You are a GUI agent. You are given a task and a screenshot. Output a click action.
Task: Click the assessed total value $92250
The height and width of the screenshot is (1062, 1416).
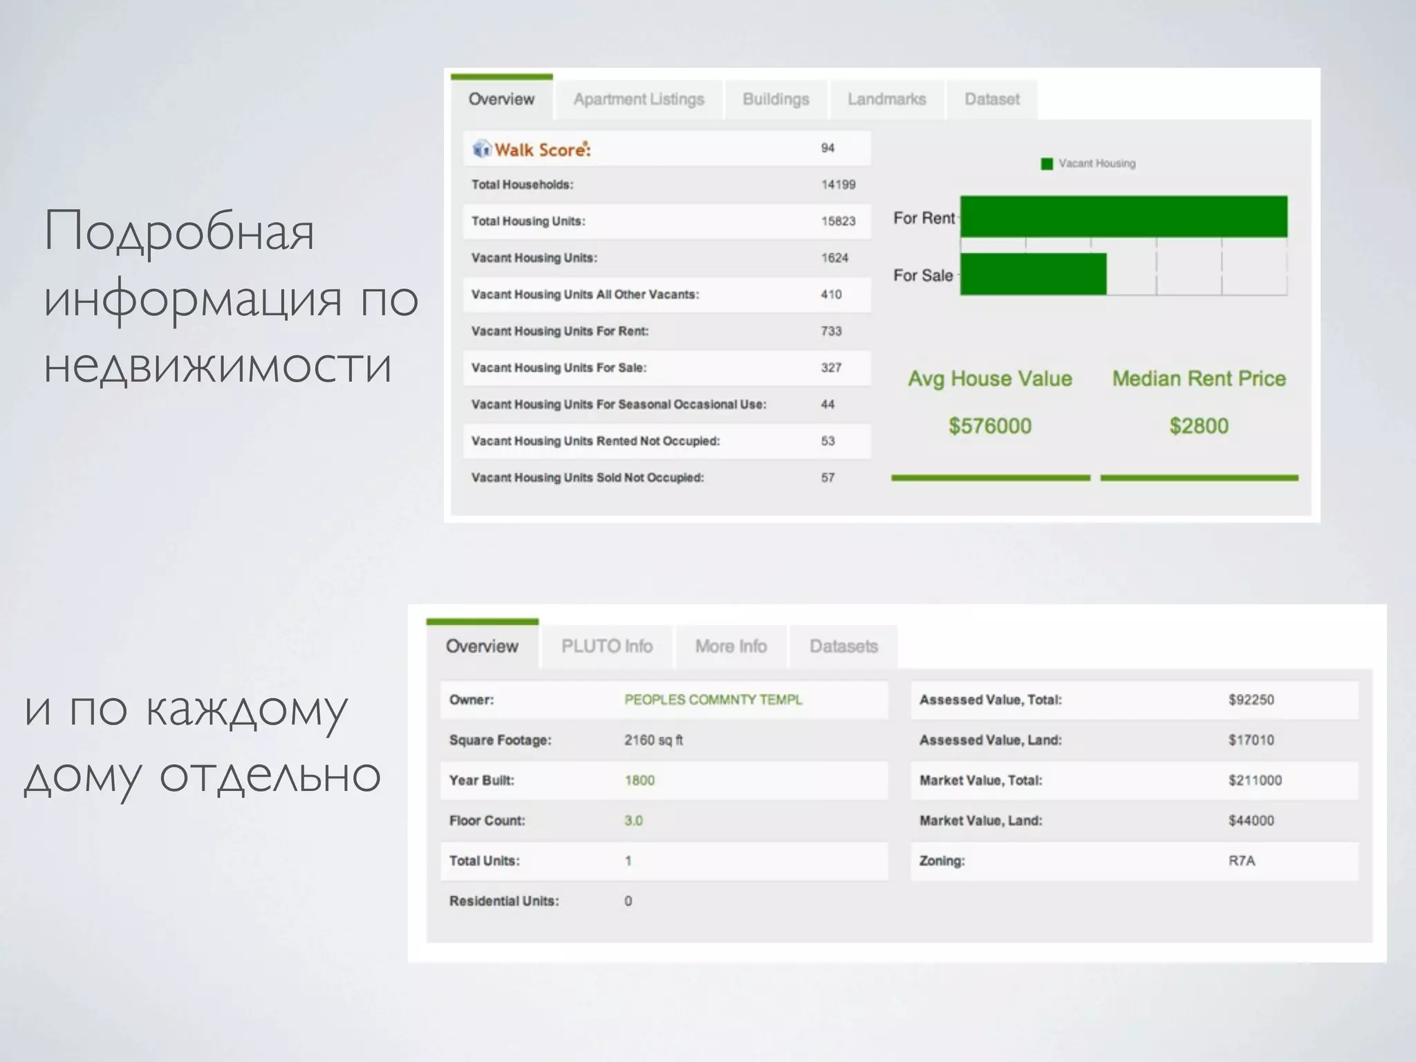(x=1251, y=700)
